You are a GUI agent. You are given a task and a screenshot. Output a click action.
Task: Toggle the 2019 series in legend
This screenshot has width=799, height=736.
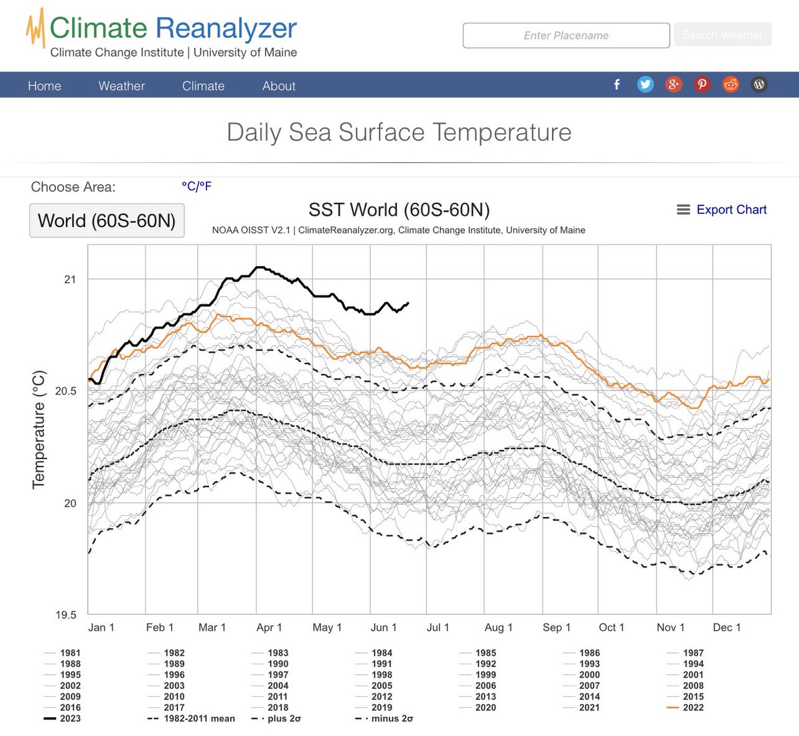(374, 707)
